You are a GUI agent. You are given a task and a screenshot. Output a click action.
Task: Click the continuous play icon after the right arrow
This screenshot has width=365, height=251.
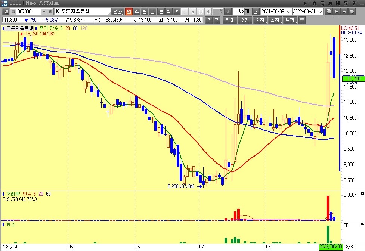(x=352, y=12)
